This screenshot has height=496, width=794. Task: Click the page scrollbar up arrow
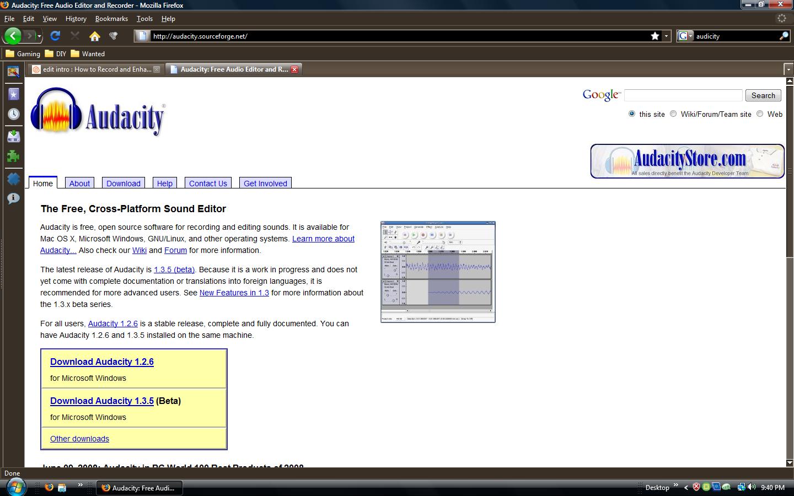pyautogui.click(x=790, y=82)
